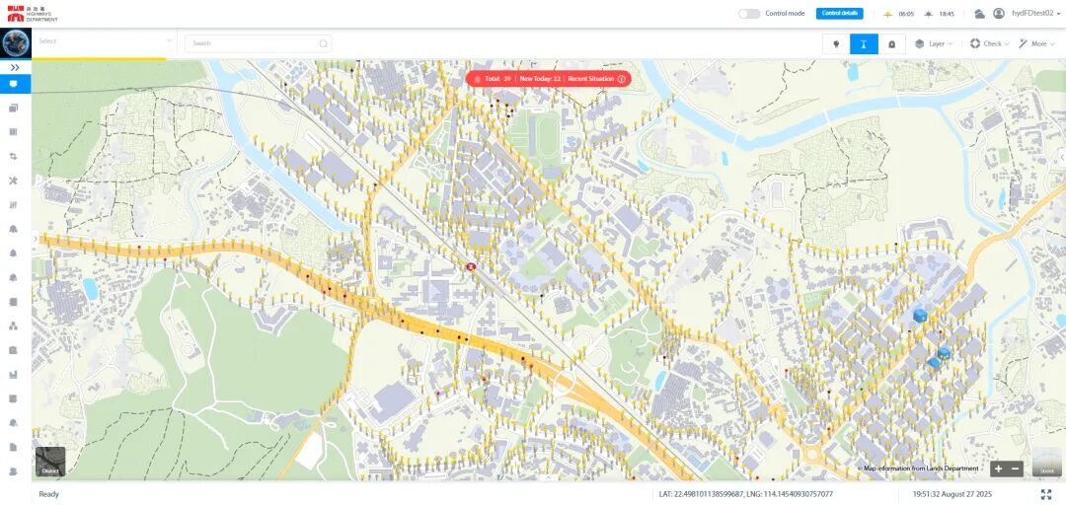Open the hydFDtest02 user account menu
The height and width of the screenshot is (505, 1066).
(1028, 14)
